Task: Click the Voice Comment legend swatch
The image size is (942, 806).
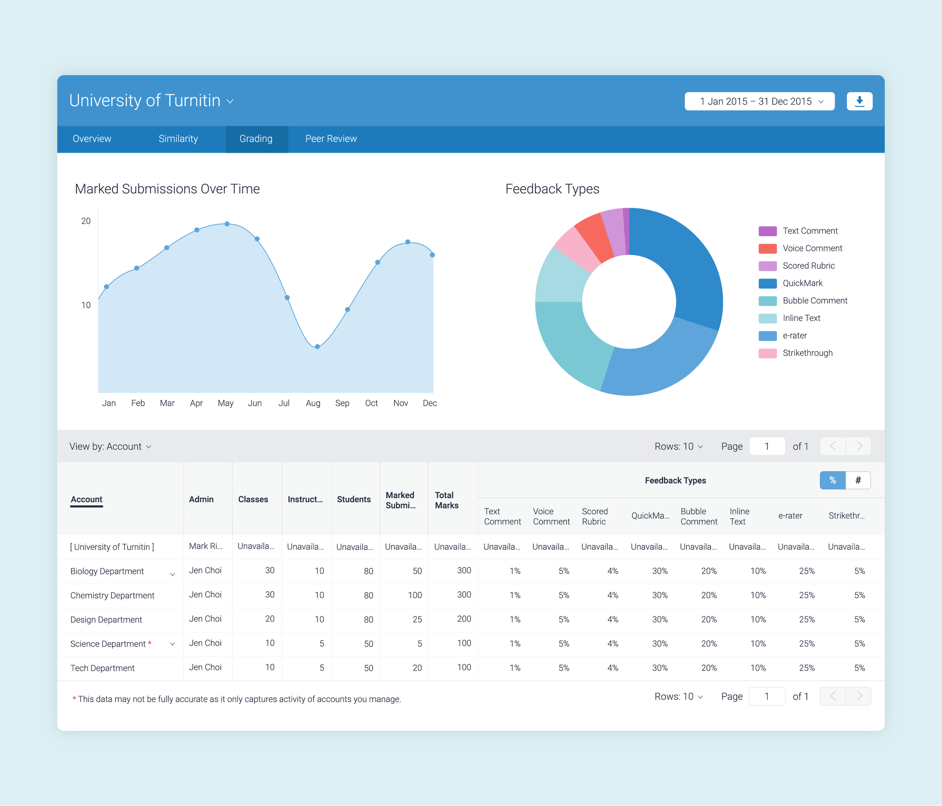Action: (768, 248)
